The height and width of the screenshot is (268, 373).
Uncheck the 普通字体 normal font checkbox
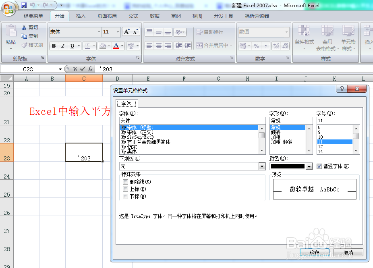(319, 166)
